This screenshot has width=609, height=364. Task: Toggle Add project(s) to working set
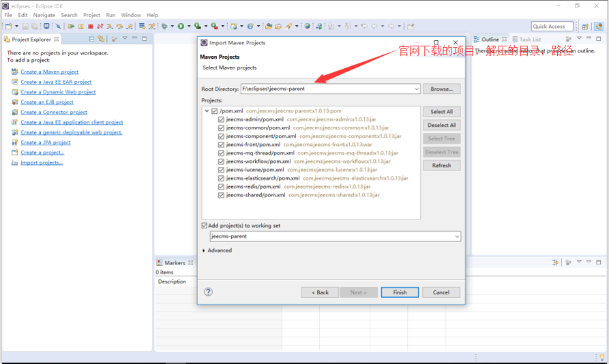pos(205,226)
